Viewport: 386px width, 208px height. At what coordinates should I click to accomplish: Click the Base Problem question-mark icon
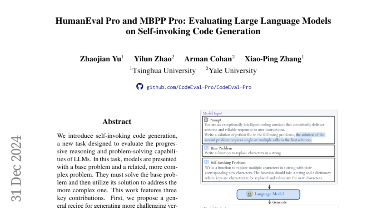207,148
